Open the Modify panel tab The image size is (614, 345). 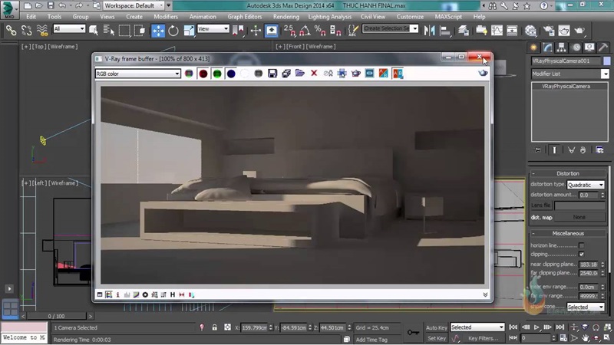[x=548, y=48]
